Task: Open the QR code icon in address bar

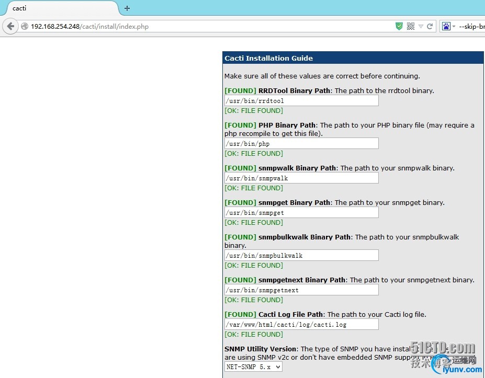Action: click(x=411, y=26)
